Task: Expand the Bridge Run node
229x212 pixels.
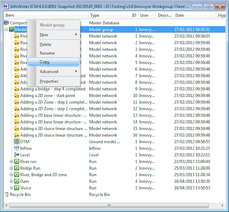Action: (11, 168)
